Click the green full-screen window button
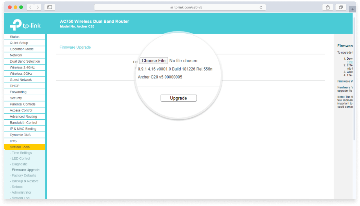The width and height of the screenshot is (360, 206). [x=21, y=7]
